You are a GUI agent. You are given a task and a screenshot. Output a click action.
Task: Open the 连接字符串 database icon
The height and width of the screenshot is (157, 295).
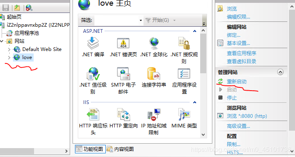pyautogui.click(x=154, y=74)
